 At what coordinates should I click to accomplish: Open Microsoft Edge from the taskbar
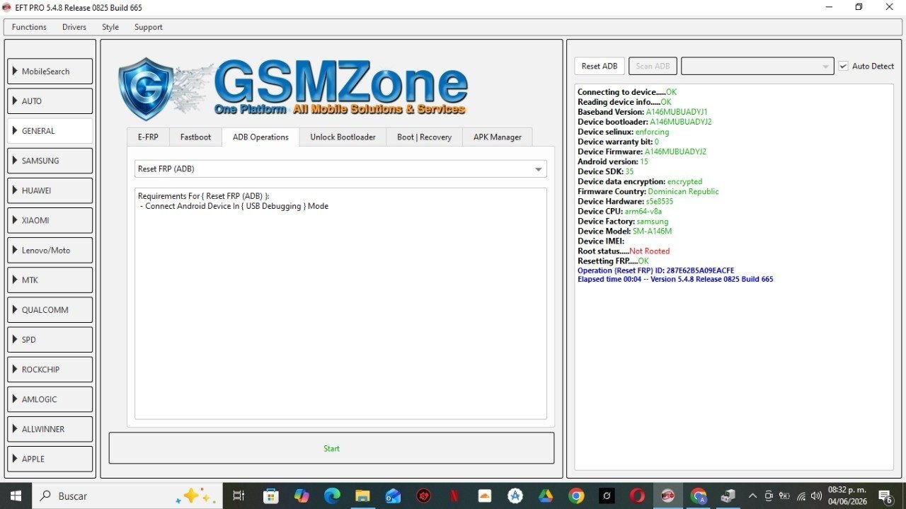tap(333, 496)
